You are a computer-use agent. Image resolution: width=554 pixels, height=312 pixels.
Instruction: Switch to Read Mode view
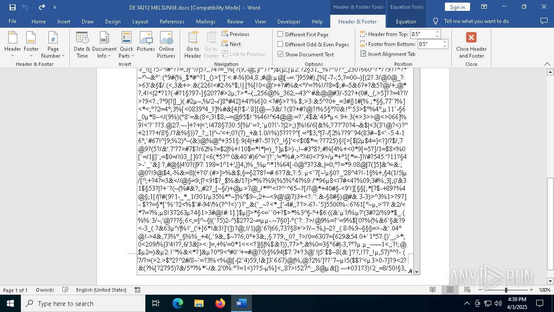click(432, 290)
